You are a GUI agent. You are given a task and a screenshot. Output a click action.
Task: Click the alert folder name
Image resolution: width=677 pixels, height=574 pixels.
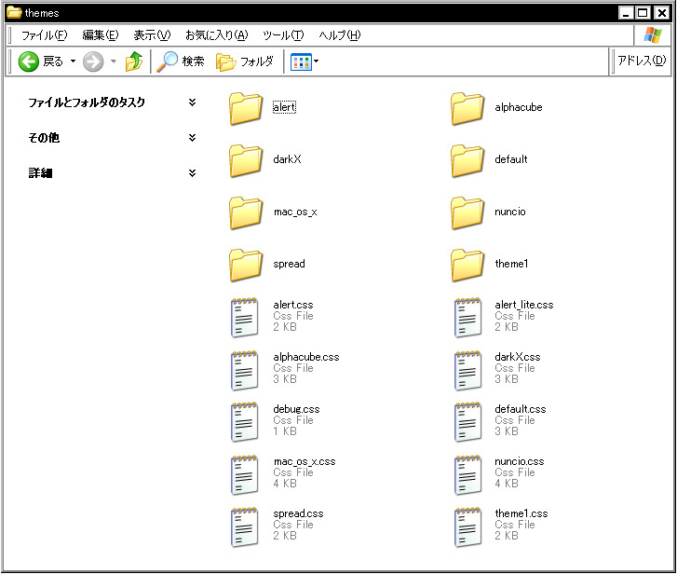click(x=285, y=107)
